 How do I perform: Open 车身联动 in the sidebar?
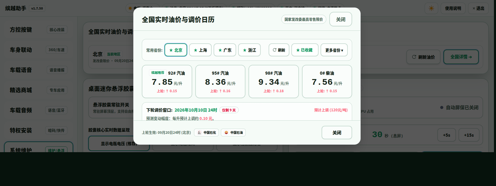(x=38, y=50)
